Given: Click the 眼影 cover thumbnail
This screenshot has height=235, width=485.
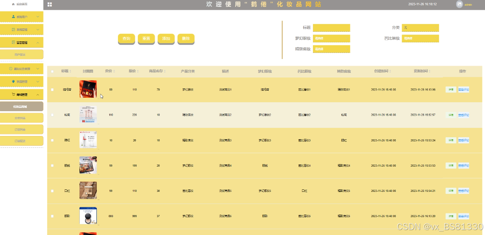Looking at the screenshot, I should [88, 216].
